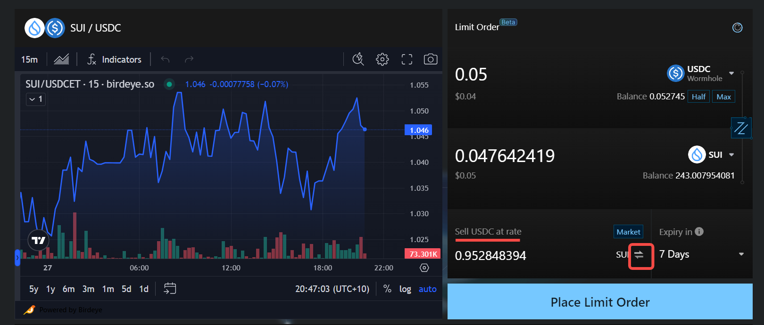Take a chart snapshot with camera icon
Image resolution: width=764 pixels, height=325 pixels.
click(430, 59)
